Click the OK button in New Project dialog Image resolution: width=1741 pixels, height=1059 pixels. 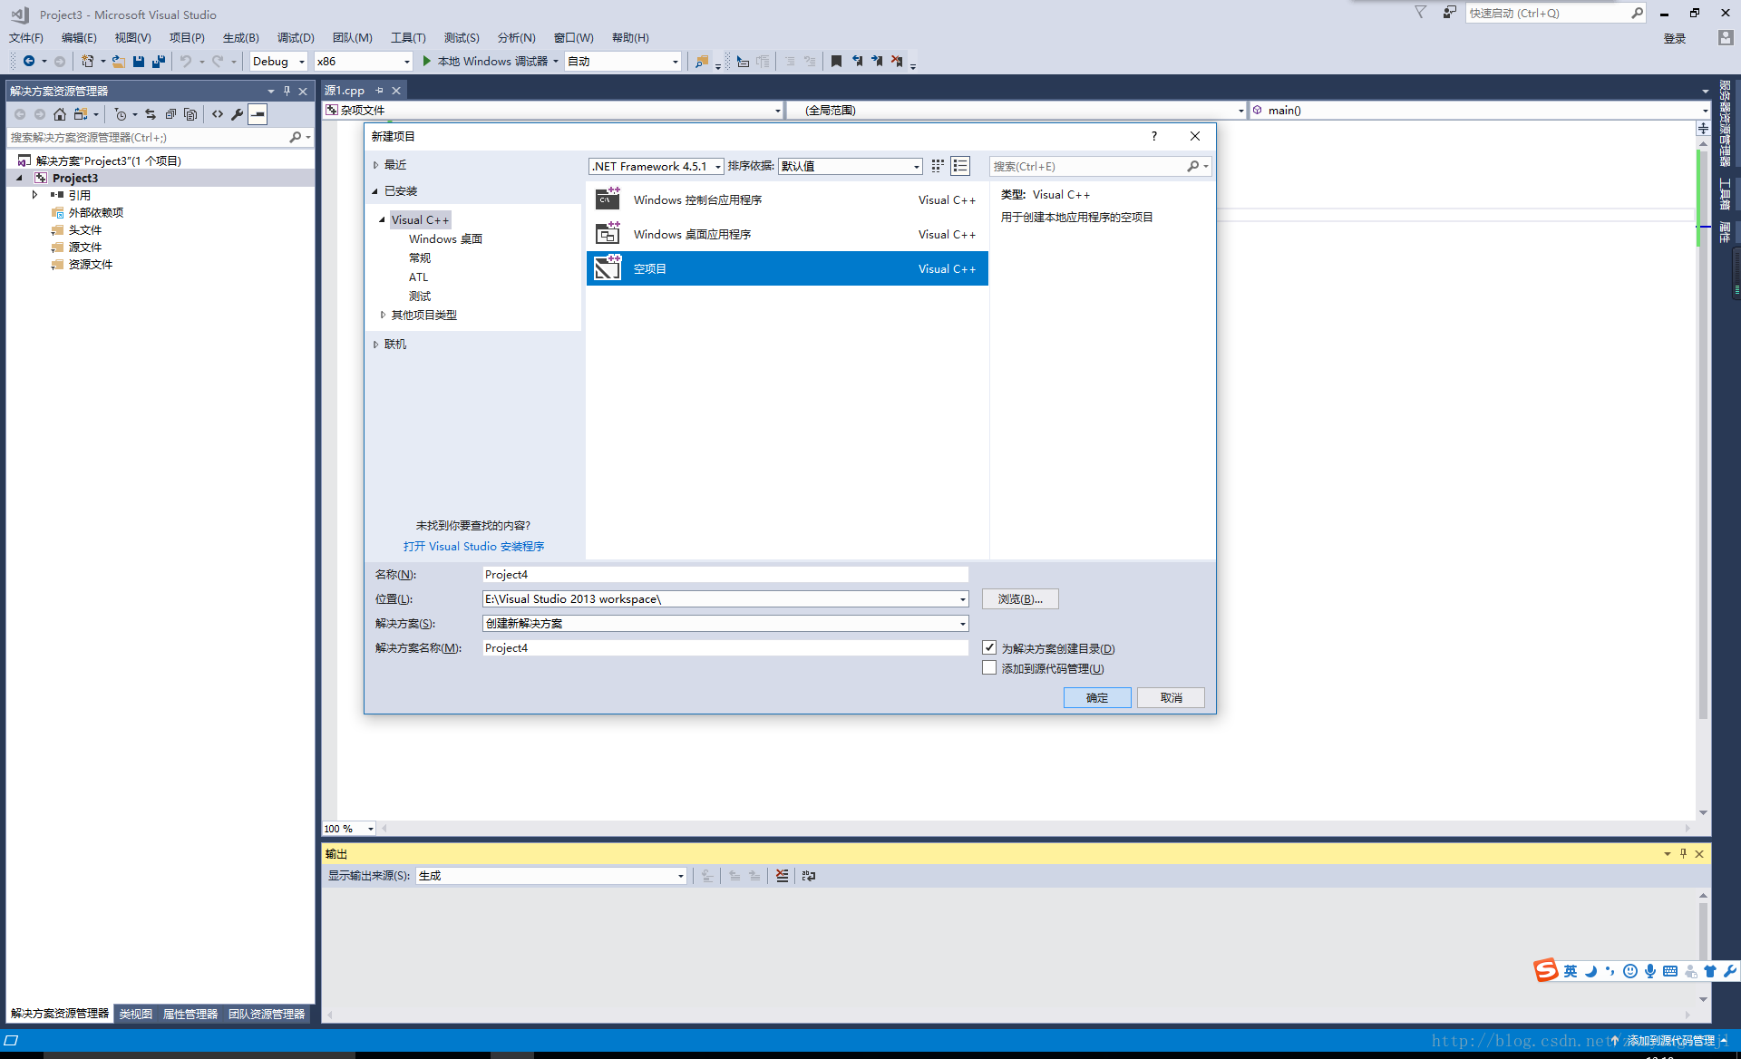[1097, 697]
